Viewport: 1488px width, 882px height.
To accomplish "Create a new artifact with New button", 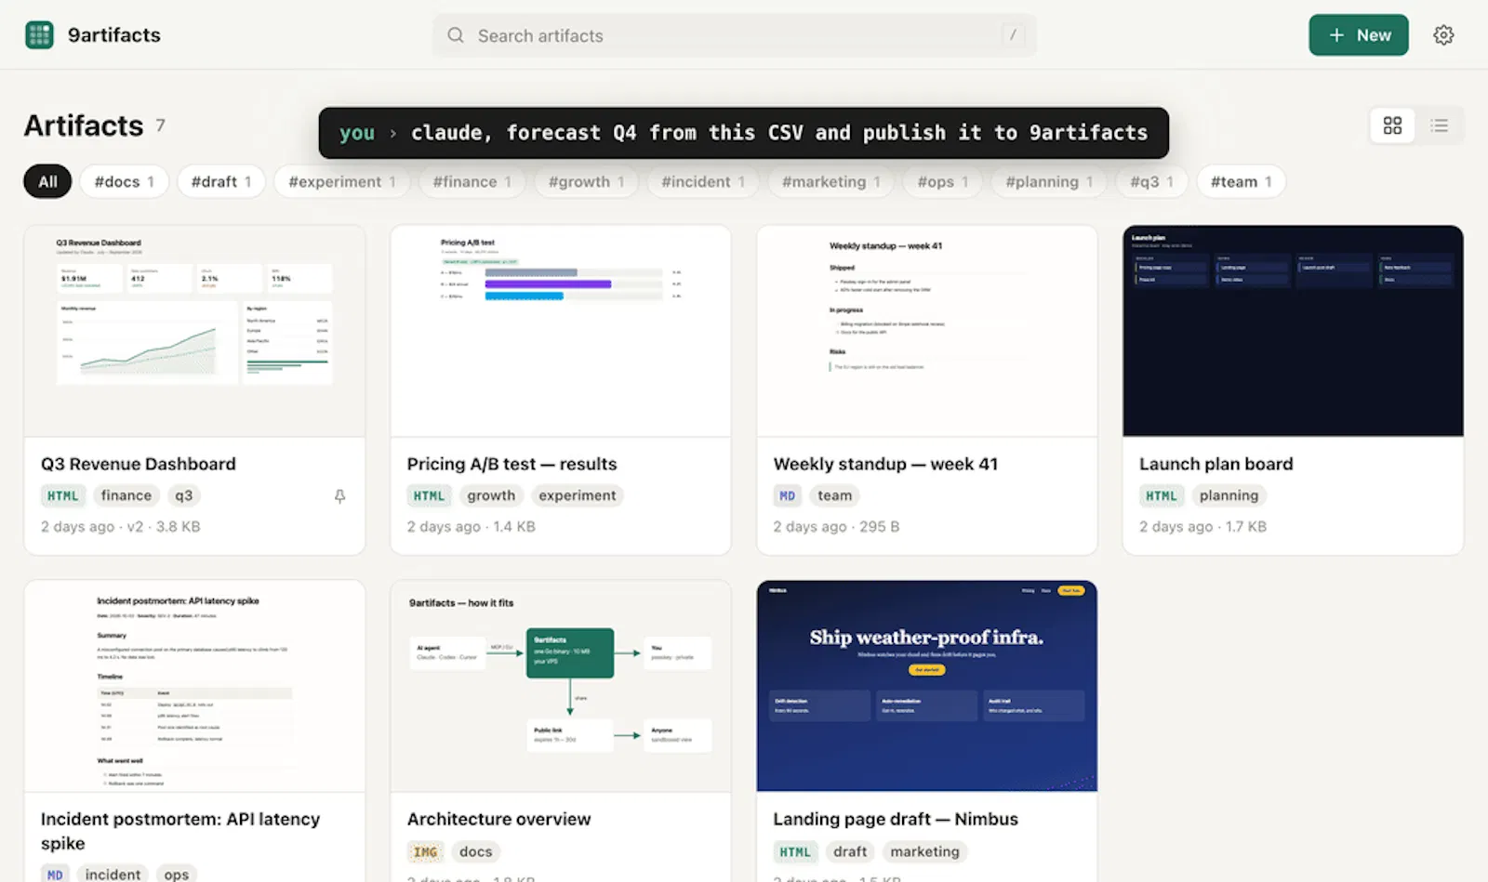I will pos(1358,35).
